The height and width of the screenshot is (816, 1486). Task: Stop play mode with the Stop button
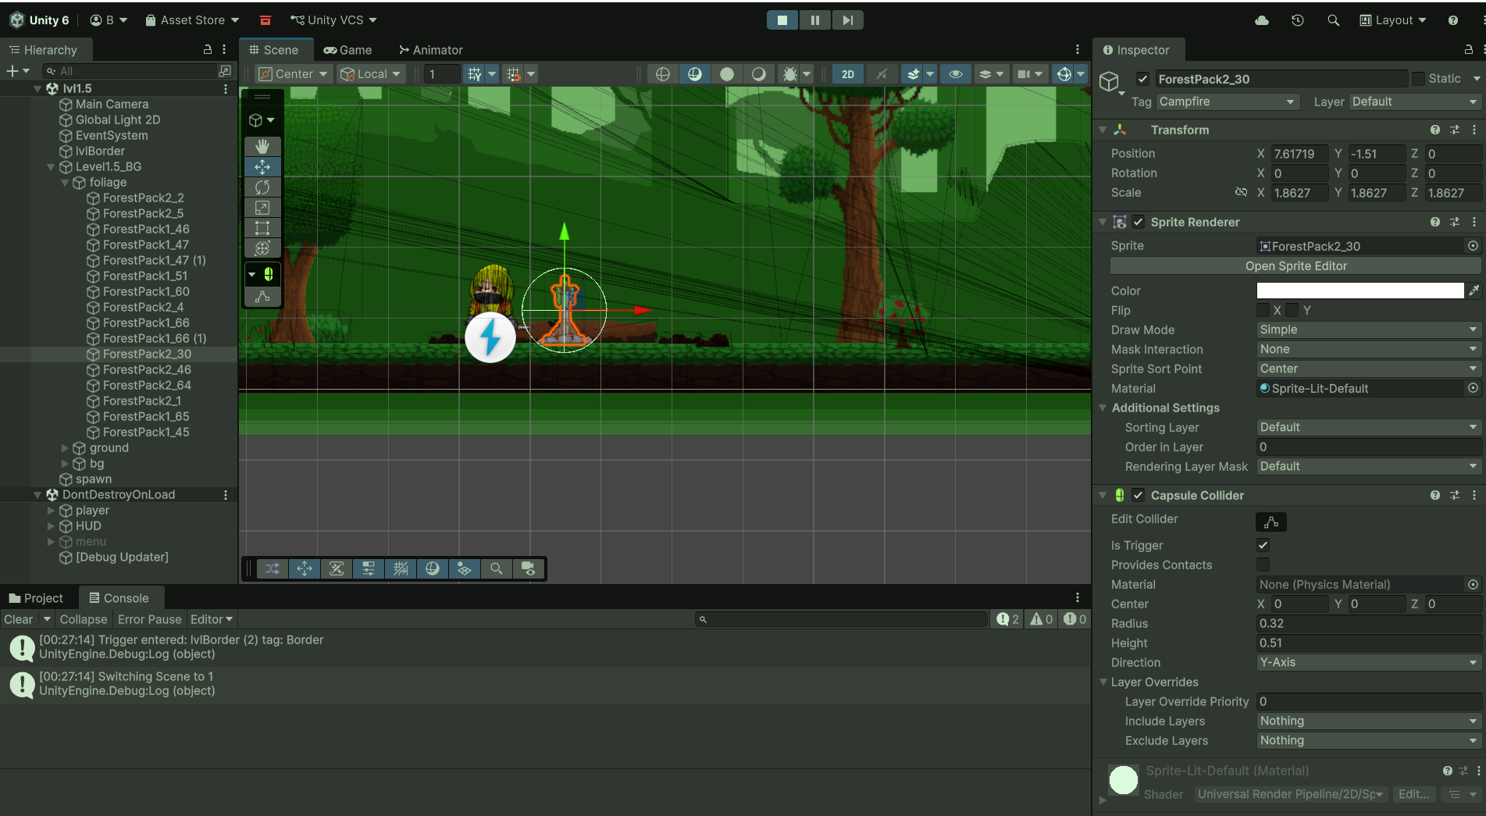coord(782,20)
